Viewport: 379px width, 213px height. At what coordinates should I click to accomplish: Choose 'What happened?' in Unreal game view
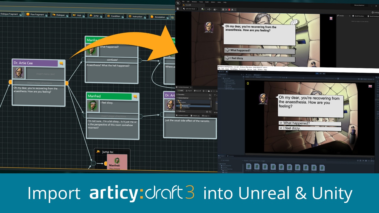coord(259,51)
